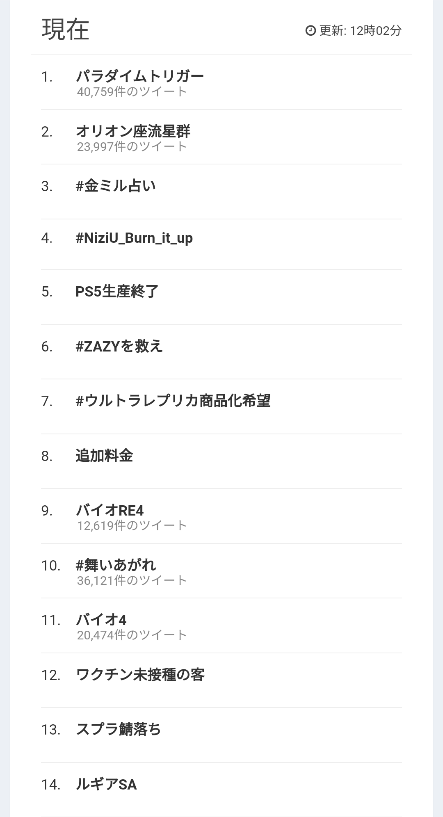Open the #舞いあがれ hashtag
The image size is (443, 817).
click(x=116, y=565)
